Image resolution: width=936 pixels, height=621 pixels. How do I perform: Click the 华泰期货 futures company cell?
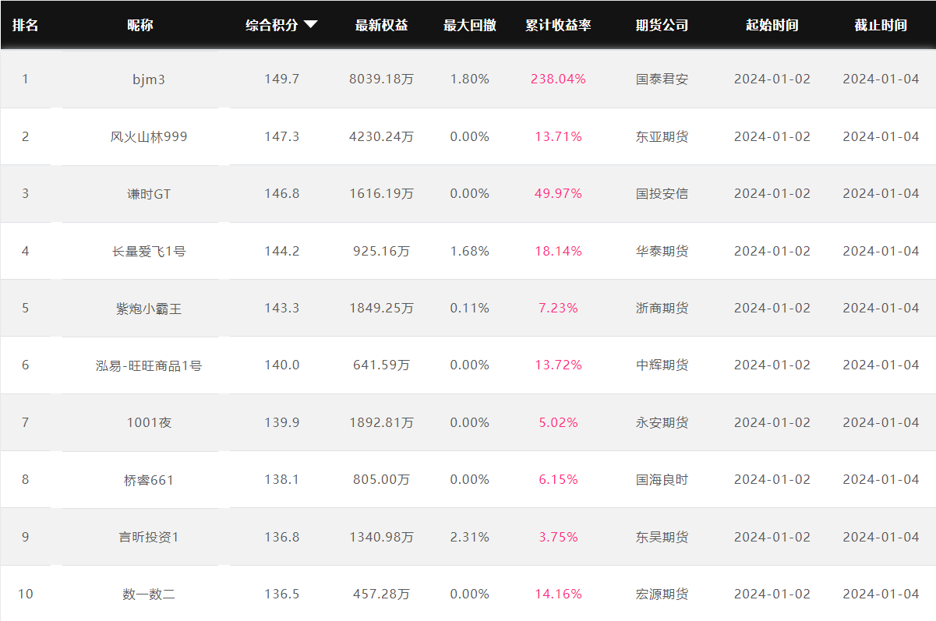pos(662,251)
